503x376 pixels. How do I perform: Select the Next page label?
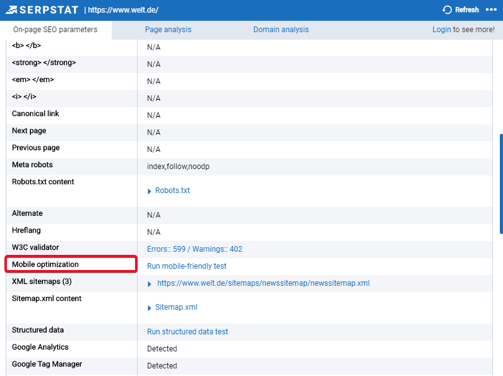click(x=29, y=131)
